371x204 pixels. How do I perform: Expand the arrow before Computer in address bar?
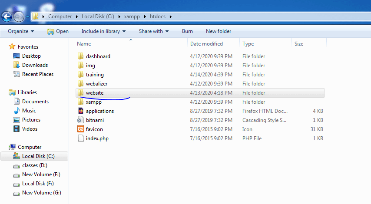(x=43, y=16)
